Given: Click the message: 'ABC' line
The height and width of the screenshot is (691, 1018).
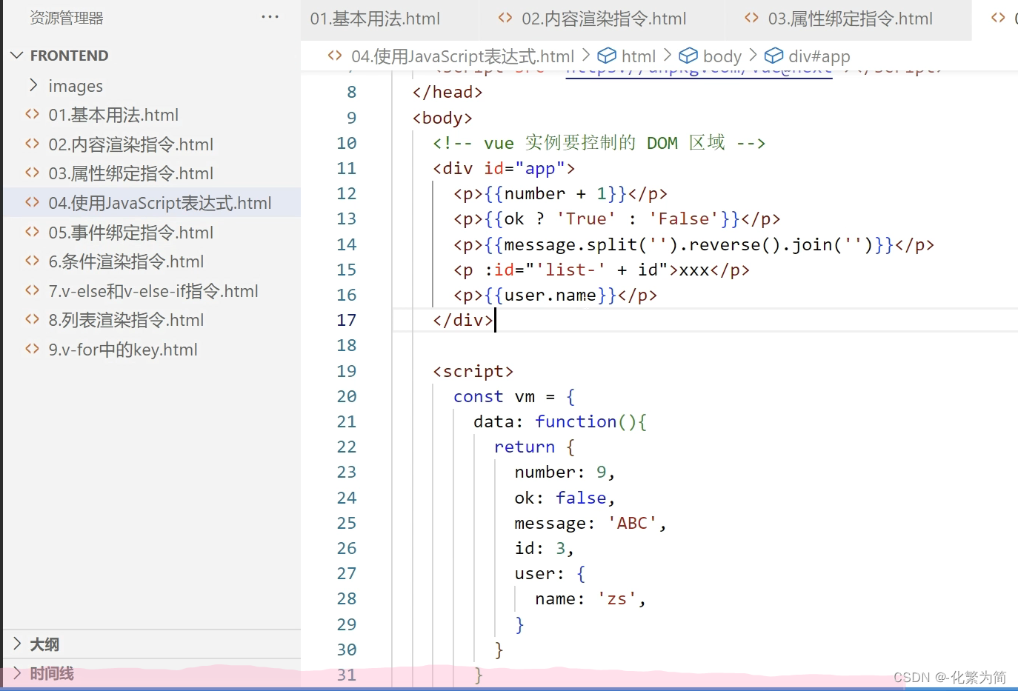Looking at the screenshot, I should (590, 523).
